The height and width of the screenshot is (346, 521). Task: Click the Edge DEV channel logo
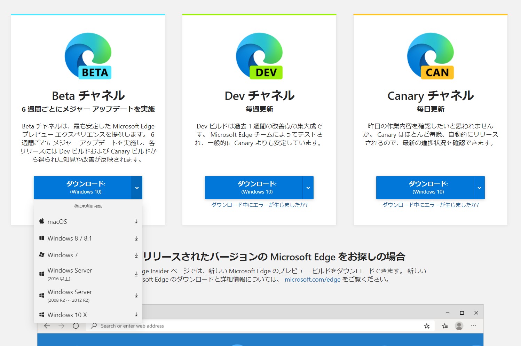point(259,56)
